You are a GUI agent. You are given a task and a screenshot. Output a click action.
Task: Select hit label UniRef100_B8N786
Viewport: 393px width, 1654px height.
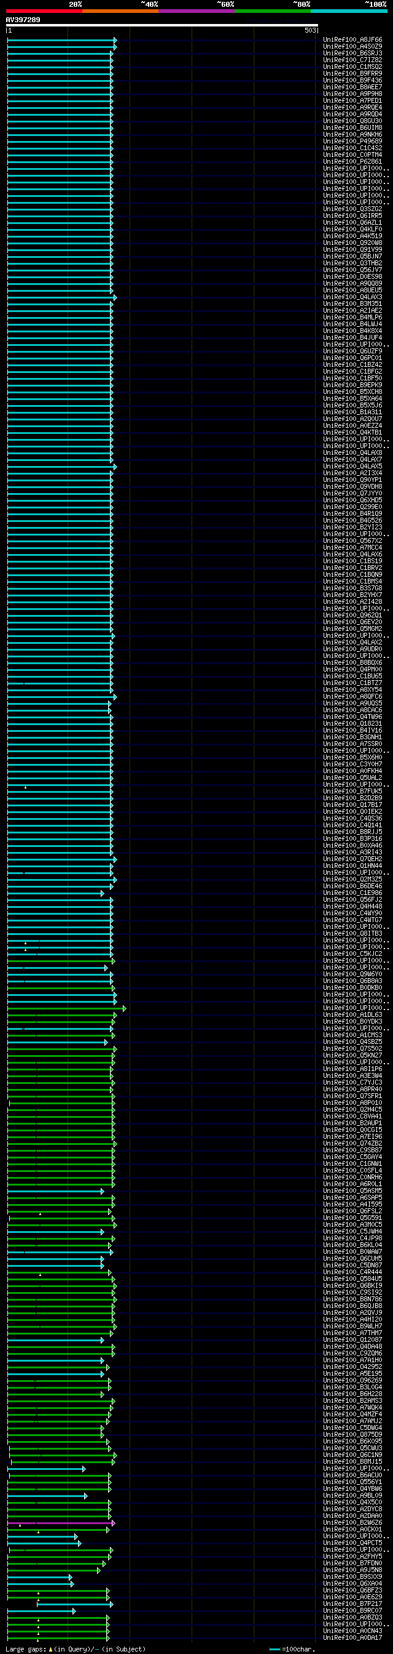(352, 1299)
